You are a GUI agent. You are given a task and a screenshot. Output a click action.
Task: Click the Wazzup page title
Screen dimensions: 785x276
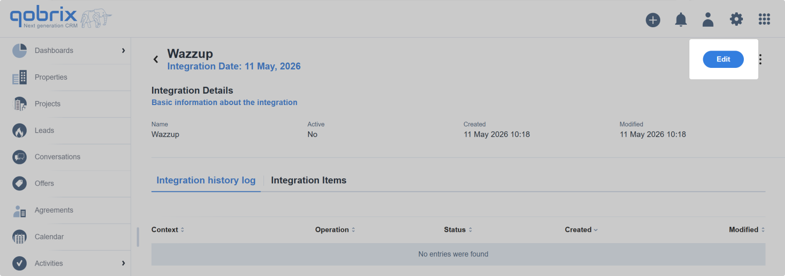[190, 54]
